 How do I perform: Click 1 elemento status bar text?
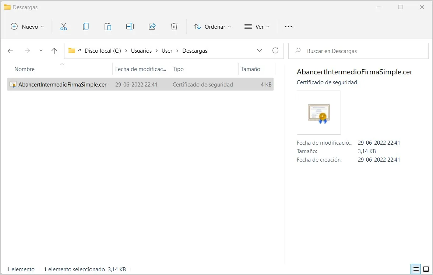click(x=21, y=269)
